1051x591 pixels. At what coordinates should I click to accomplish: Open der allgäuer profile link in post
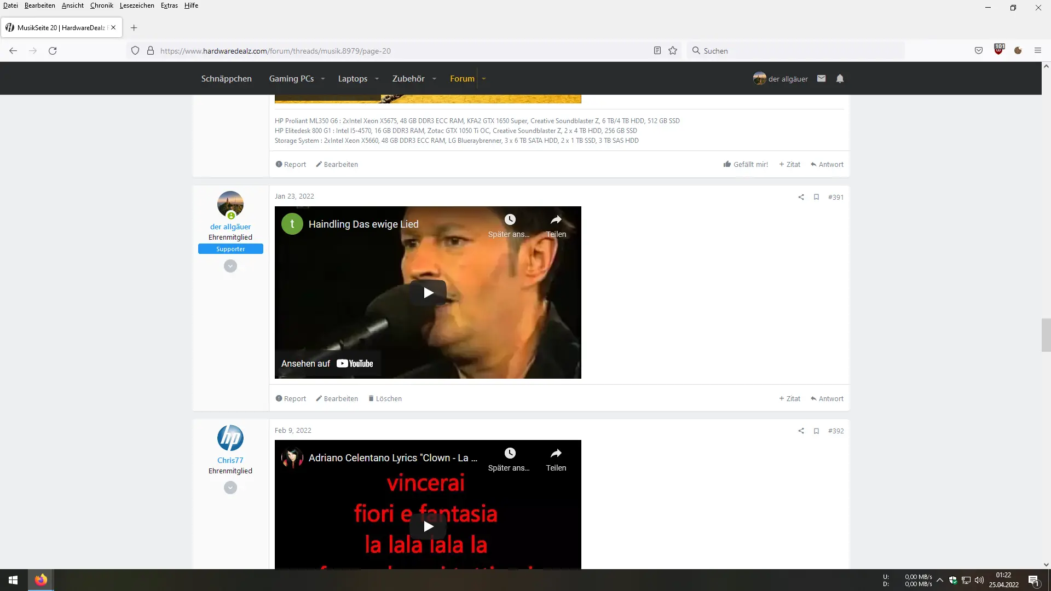click(x=230, y=227)
